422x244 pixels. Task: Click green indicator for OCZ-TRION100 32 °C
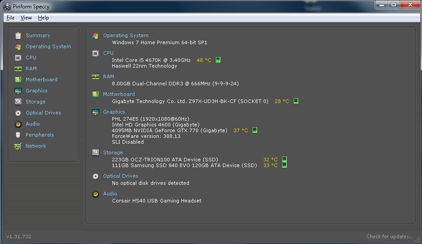(284, 159)
